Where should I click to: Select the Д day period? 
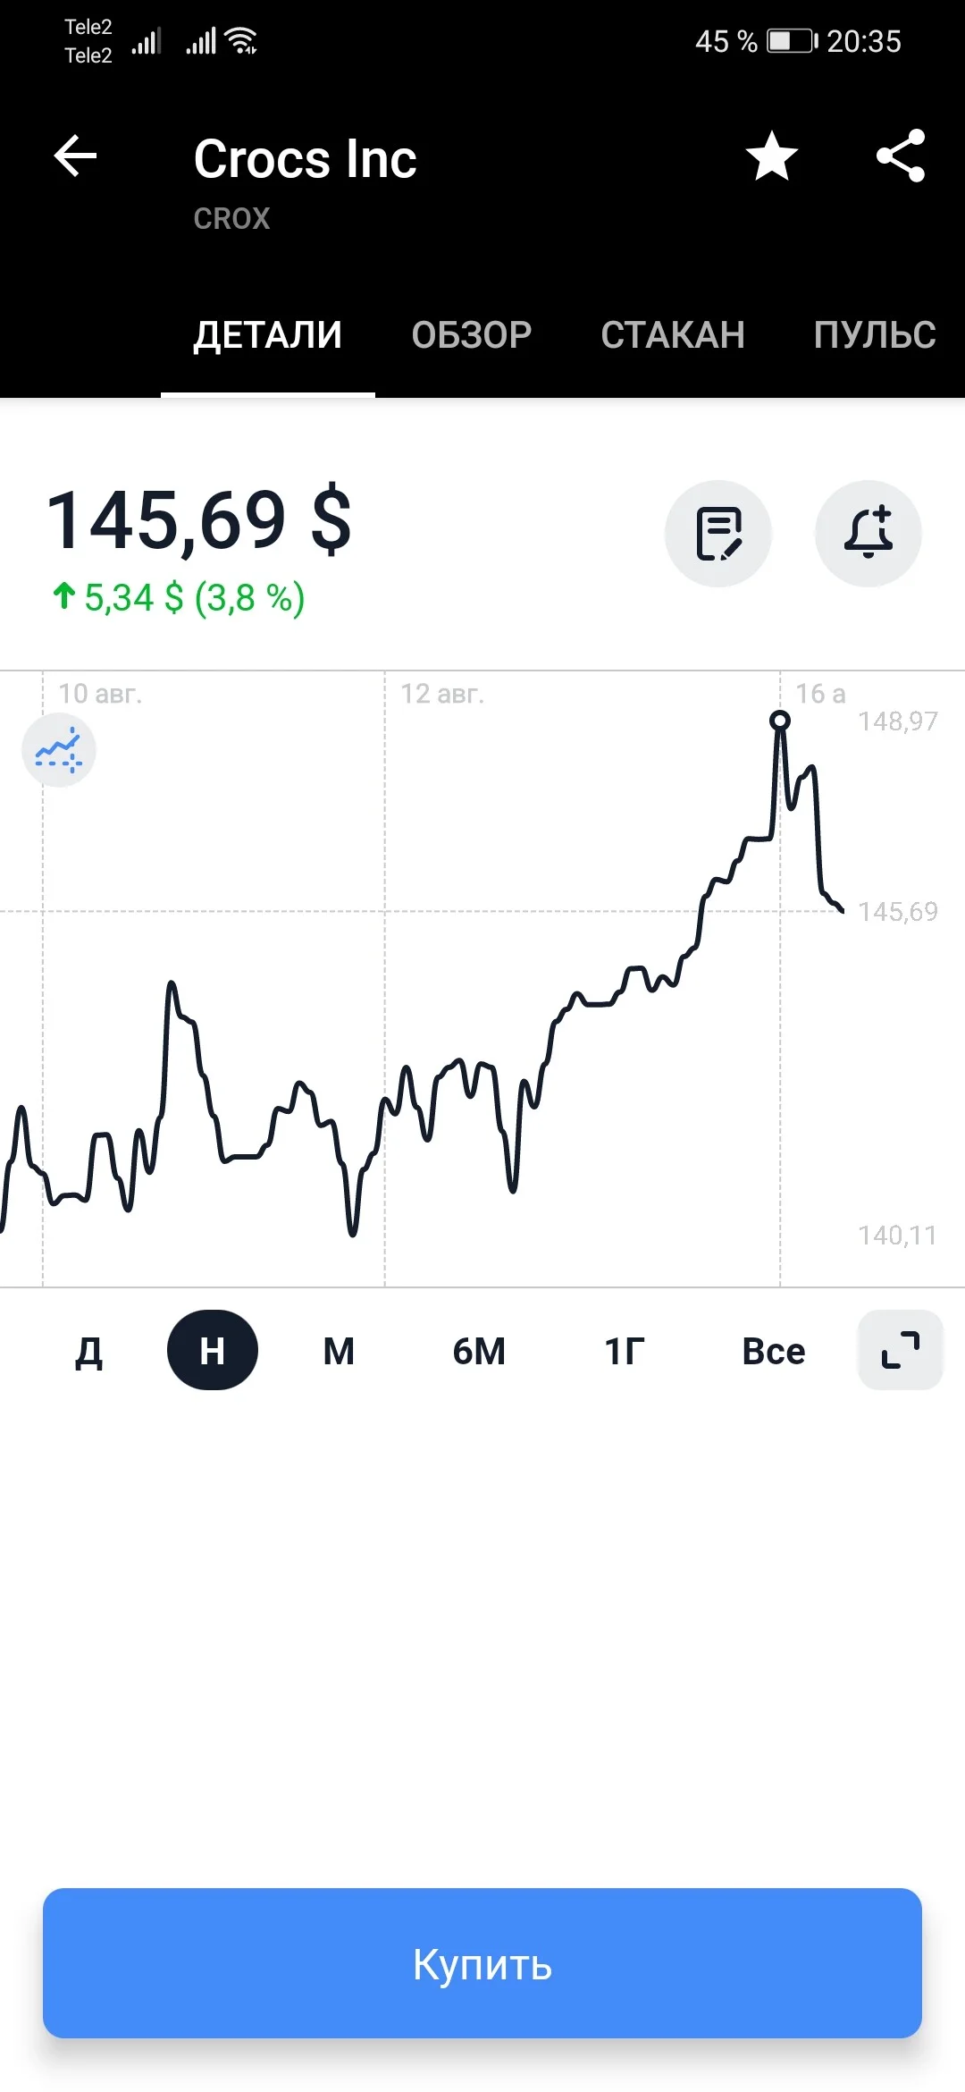(x=88, y=1352)
